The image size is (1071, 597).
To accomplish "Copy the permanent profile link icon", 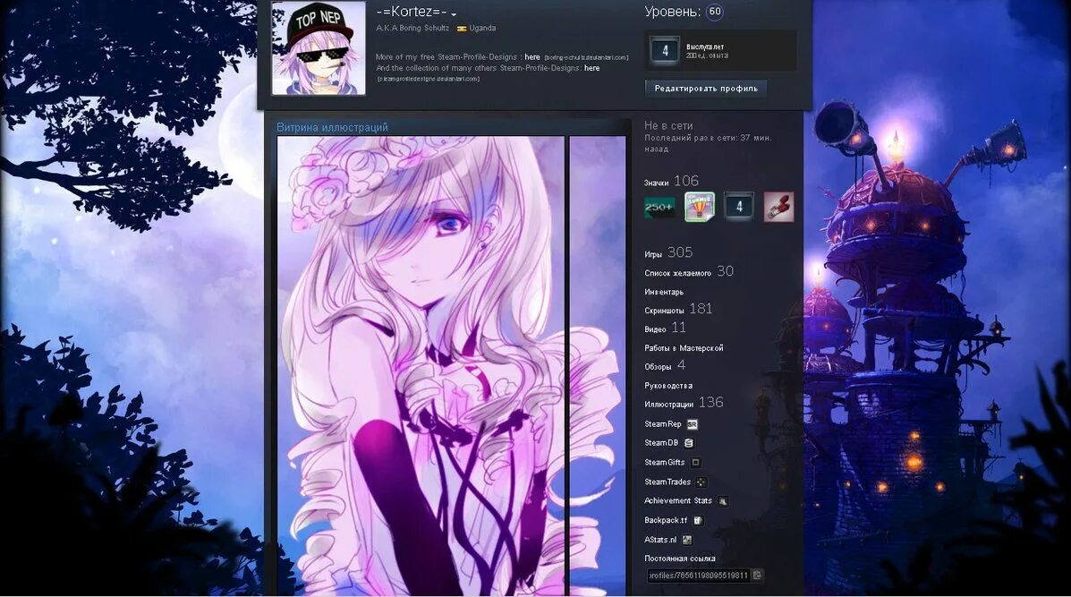I will pos(757,576).
